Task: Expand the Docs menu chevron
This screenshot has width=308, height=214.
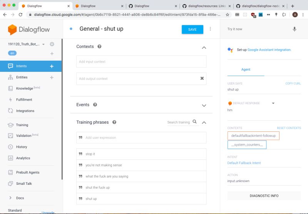Action: (10, 198)
